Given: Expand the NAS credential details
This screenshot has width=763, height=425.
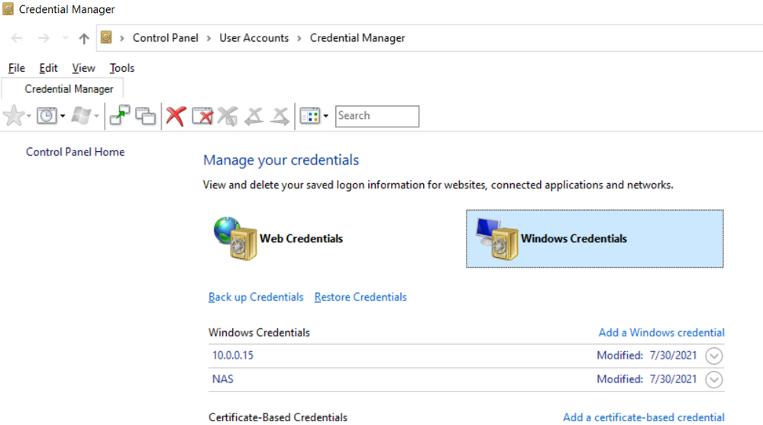Looking at the screenshot, I should [714, 379].
